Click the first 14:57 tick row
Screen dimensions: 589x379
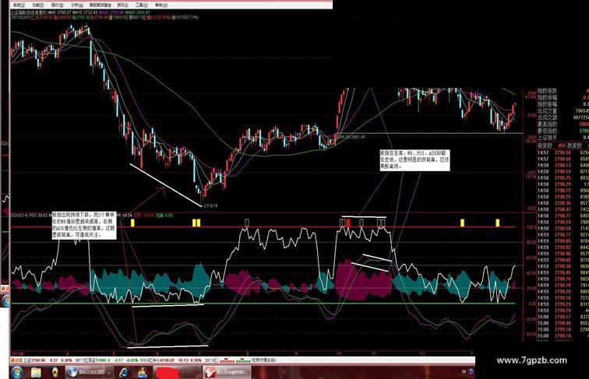pyautogui.click(x=563, y=153)
